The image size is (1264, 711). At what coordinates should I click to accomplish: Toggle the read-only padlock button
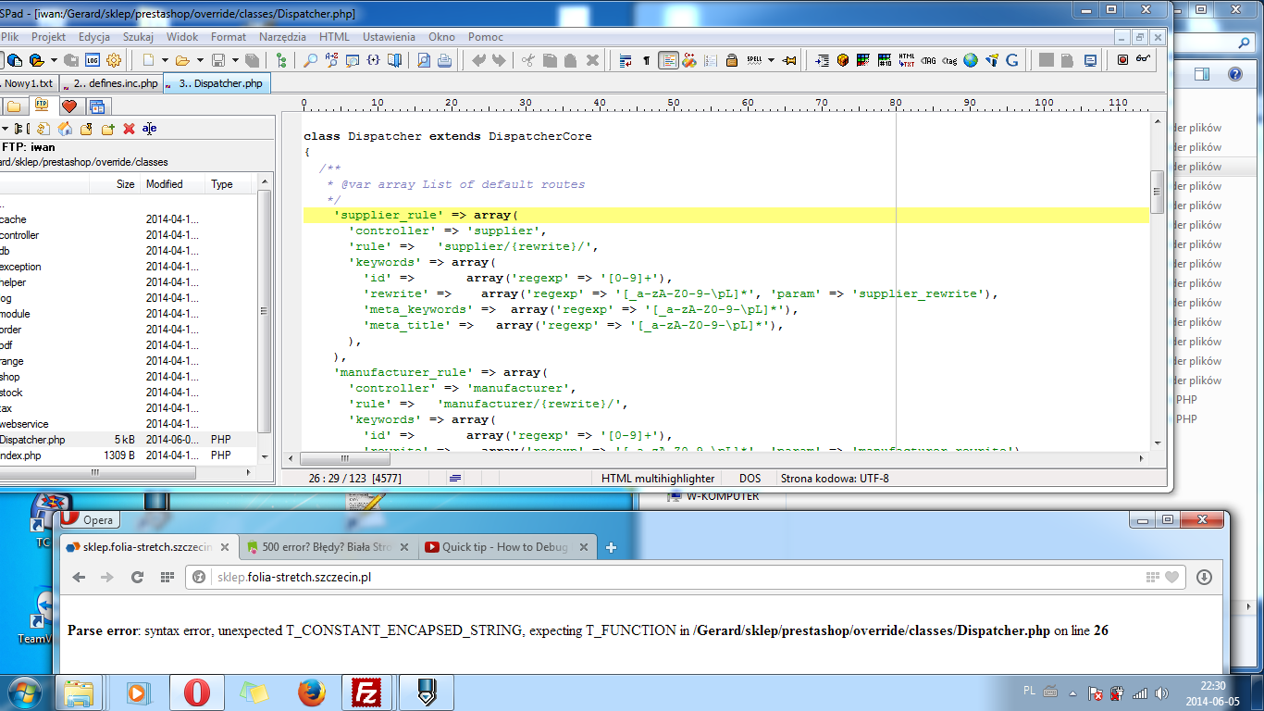[x=731, y=60]
